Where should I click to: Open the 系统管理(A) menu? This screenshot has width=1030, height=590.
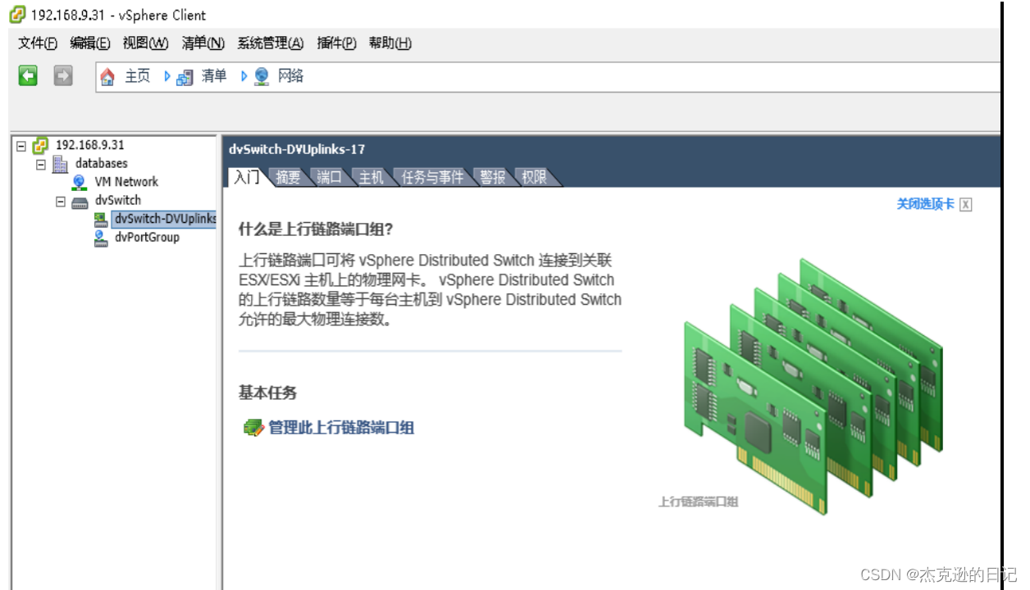point(271,43)
